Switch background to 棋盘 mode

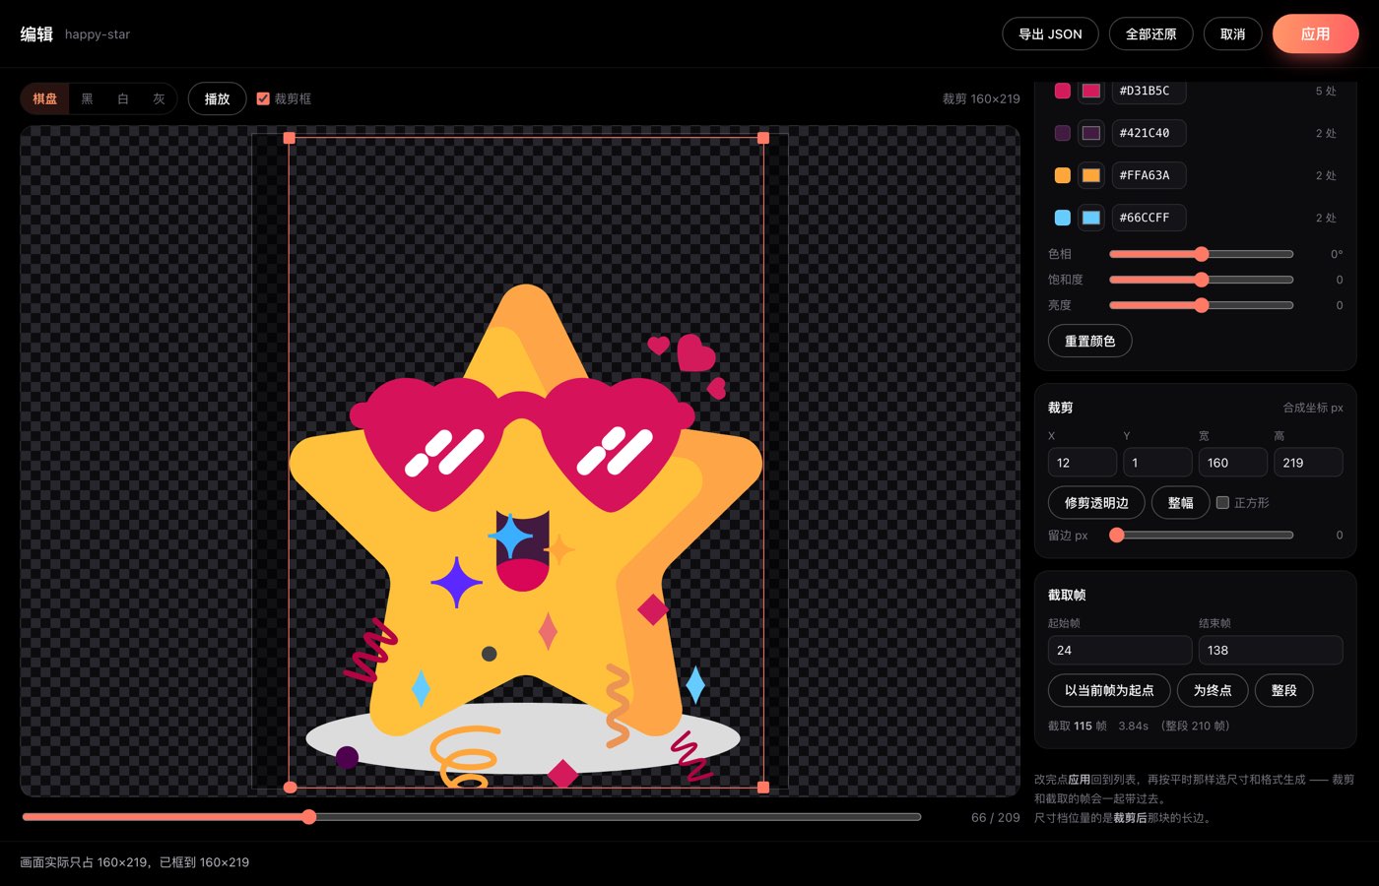click(x=44, y=98)
